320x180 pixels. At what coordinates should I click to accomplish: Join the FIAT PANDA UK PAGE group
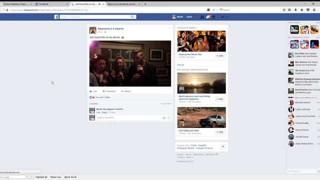coord(220,132)
